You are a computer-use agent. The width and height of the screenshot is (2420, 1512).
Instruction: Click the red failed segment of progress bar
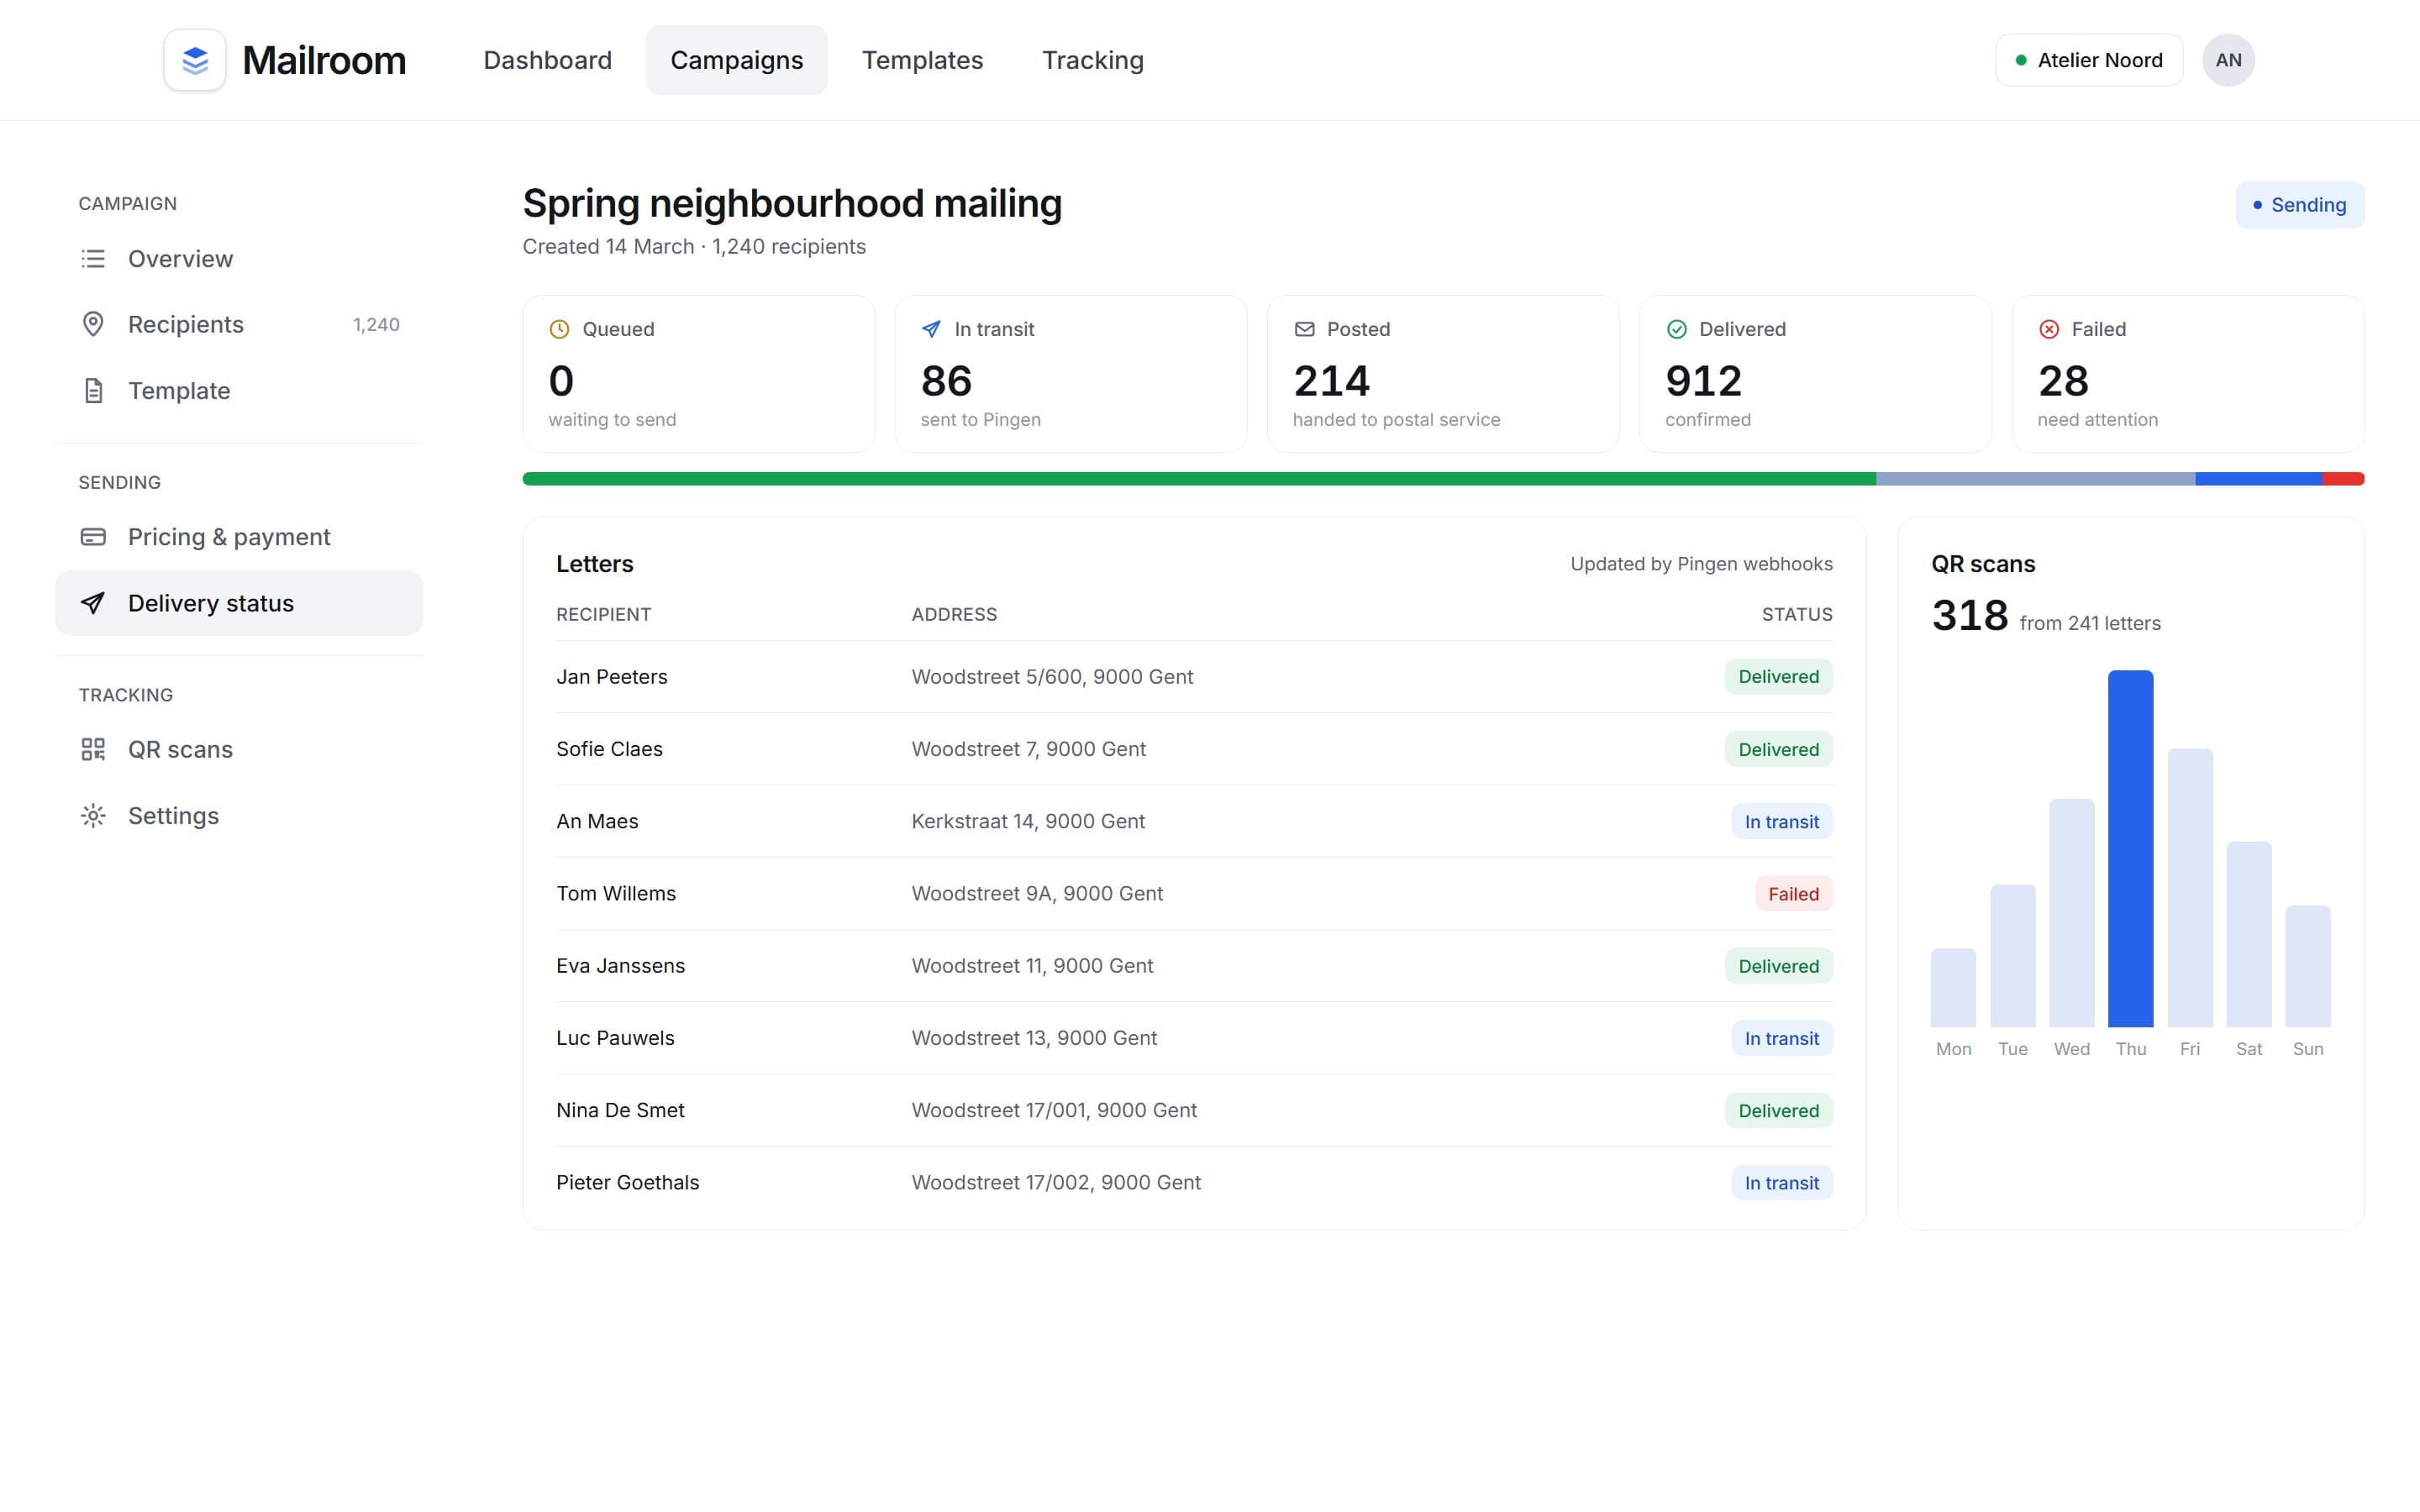pos(2343,479)
